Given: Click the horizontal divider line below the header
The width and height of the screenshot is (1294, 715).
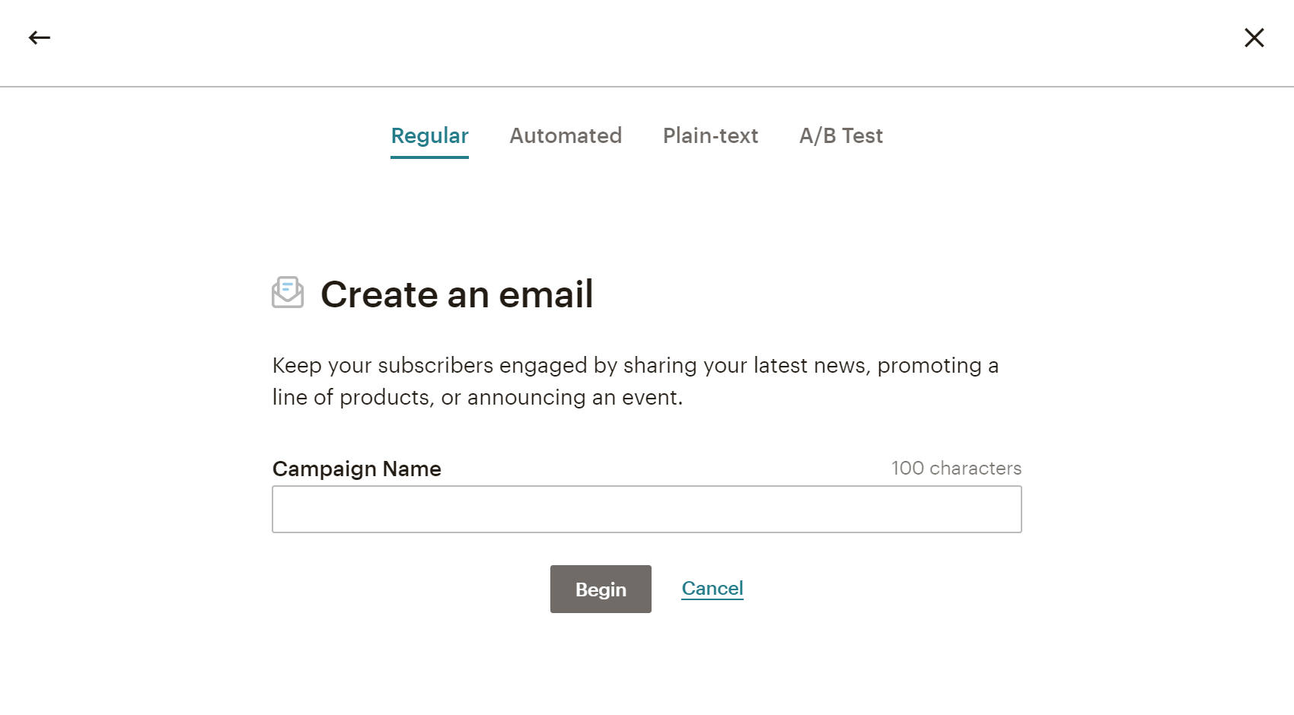Looking at the screenshot, I should click(x=646, y=87).
